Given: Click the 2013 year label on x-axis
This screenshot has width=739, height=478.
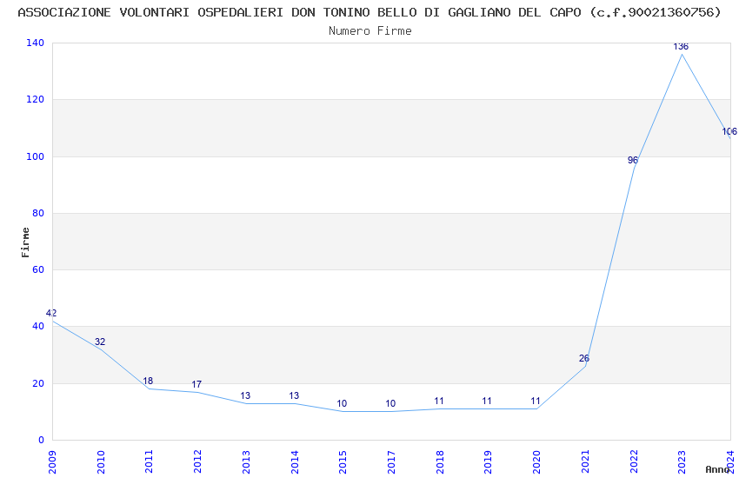Looking at the screenshot, I should (246, 461).
